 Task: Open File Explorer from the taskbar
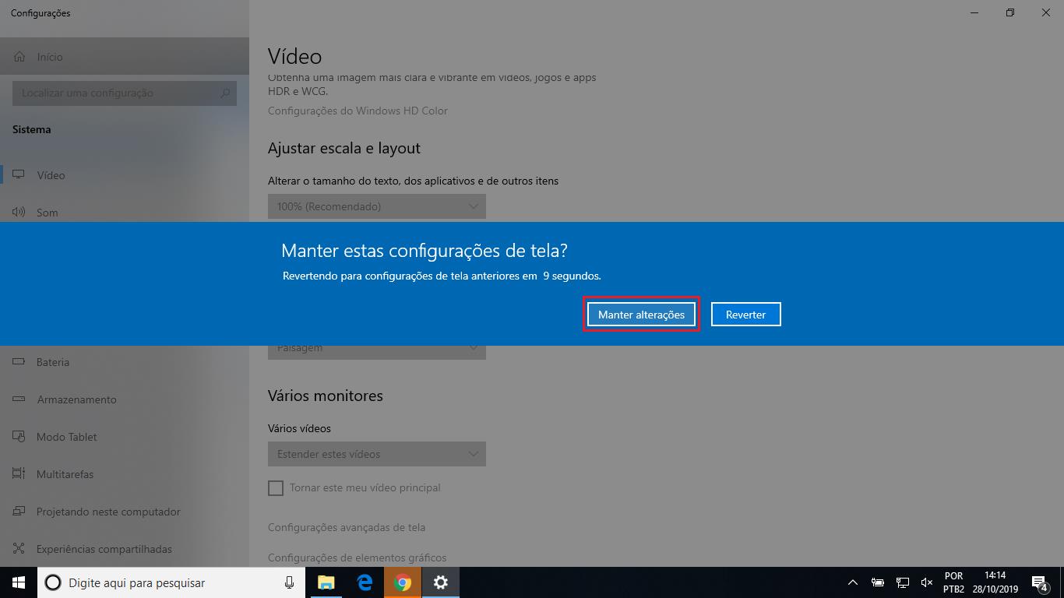pos(326,582)
